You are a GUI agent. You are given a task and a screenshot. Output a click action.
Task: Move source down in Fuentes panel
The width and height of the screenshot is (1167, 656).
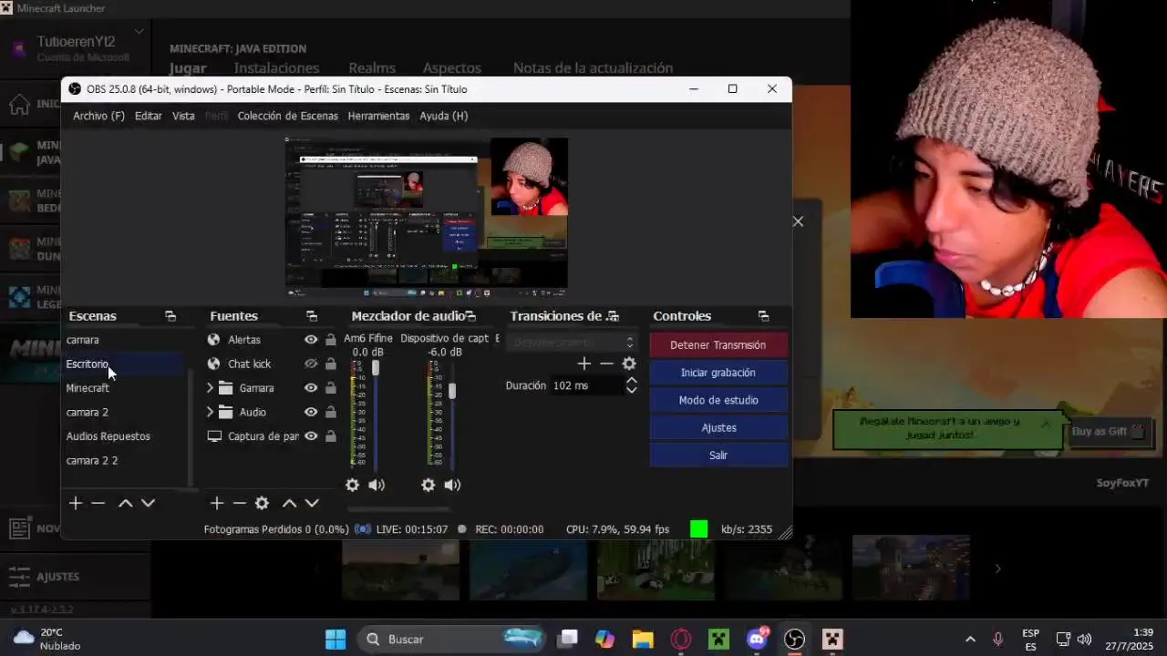pos(312,503)
